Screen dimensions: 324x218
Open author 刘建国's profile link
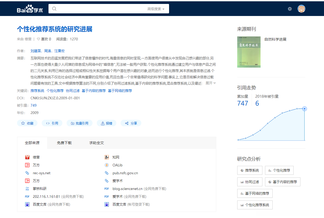pos(35,51)
